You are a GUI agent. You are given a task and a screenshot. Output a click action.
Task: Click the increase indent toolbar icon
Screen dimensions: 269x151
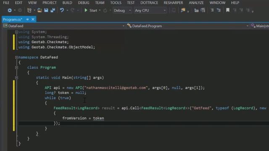coord(203,10)
